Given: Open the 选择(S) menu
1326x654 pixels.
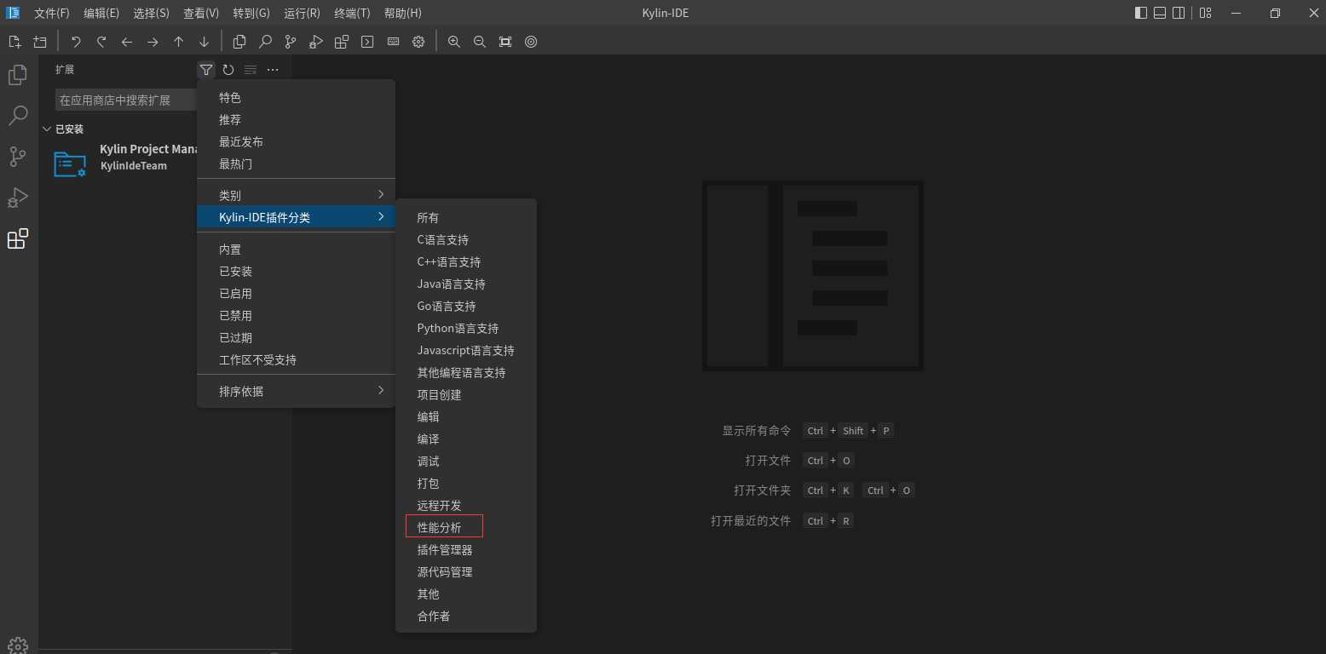Looking at the screenshot, I should pos(152,13).
